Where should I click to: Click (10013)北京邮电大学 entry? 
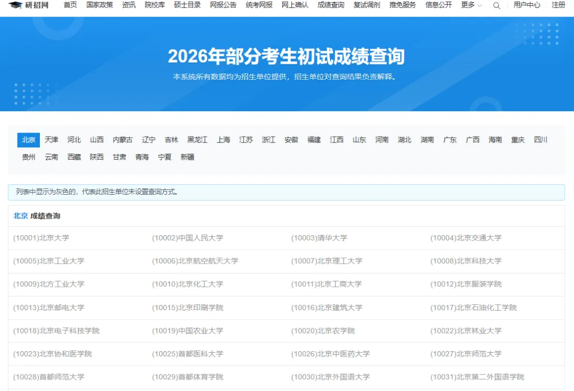pyautogui.click(x=49, y=307)
